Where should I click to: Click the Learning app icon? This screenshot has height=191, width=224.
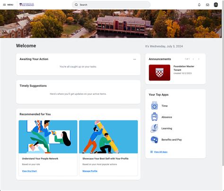point(155,128)
